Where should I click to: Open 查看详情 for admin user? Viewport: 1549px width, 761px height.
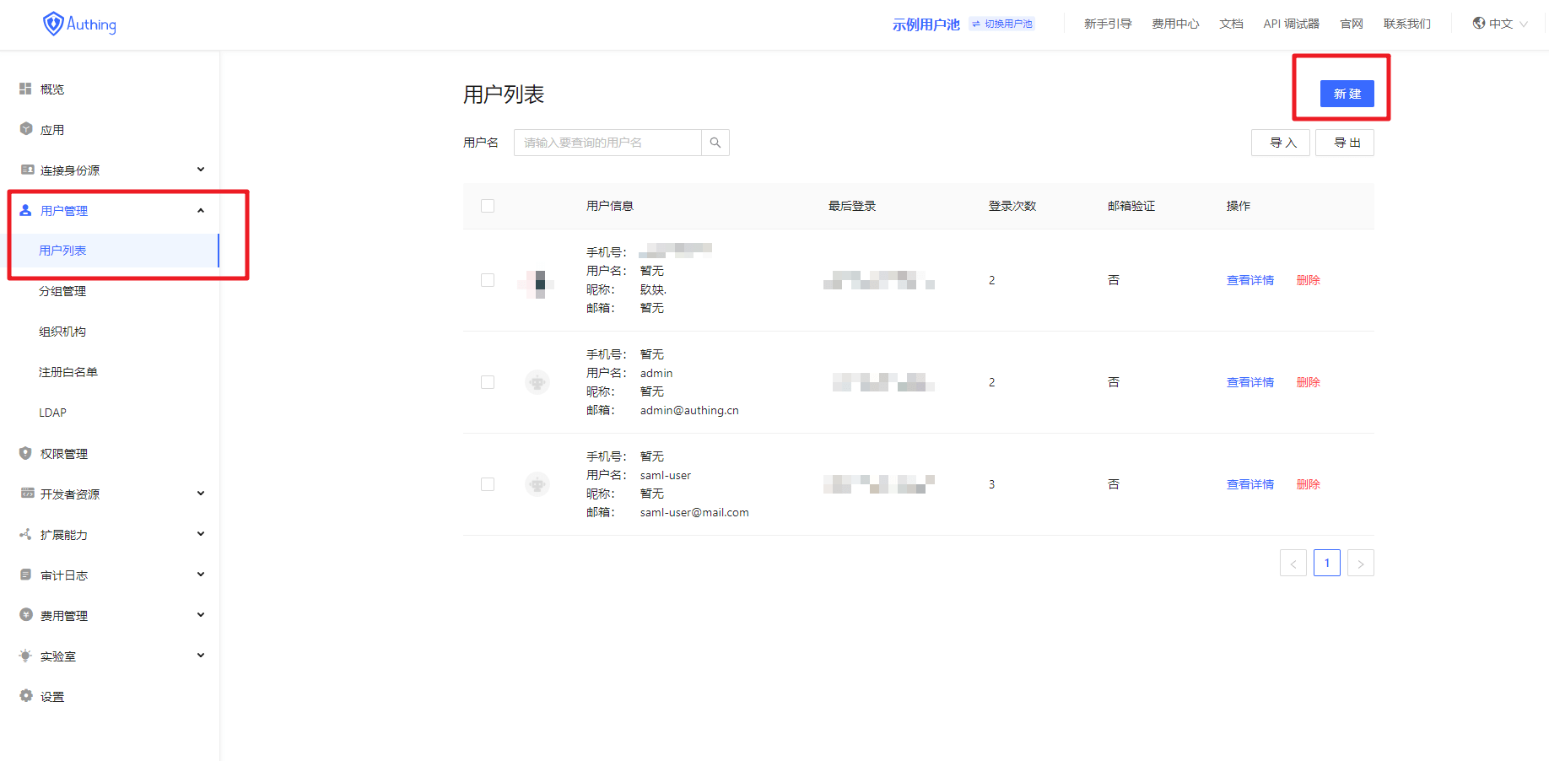[x=1250, y=381]
